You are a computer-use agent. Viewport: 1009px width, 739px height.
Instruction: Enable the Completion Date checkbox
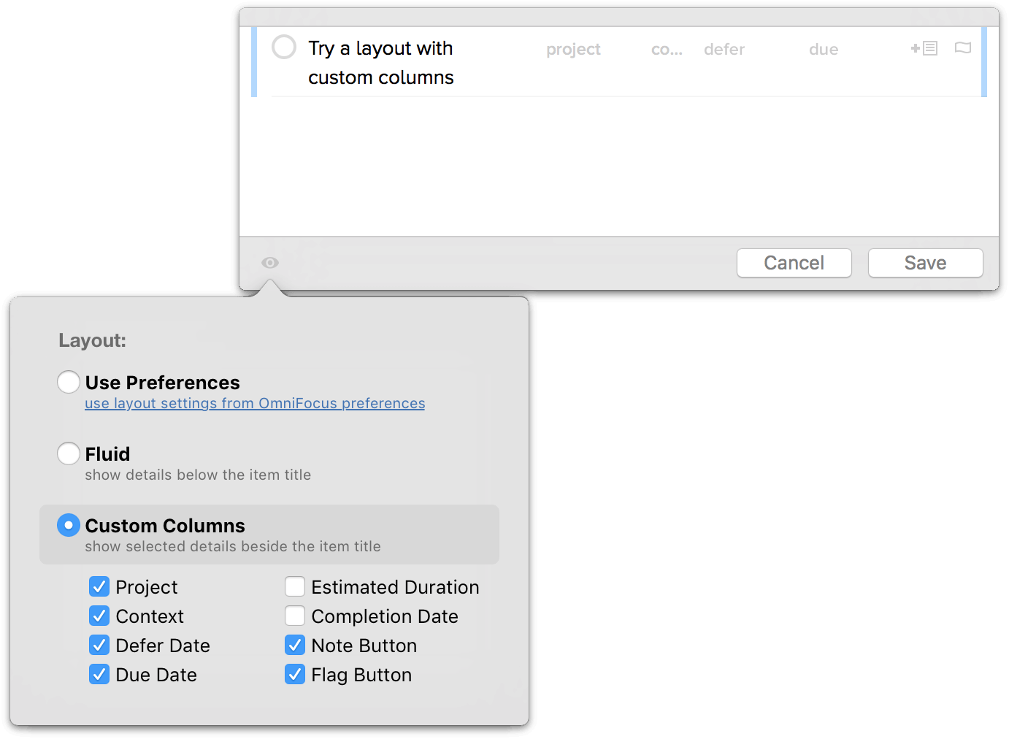point(295,616)
